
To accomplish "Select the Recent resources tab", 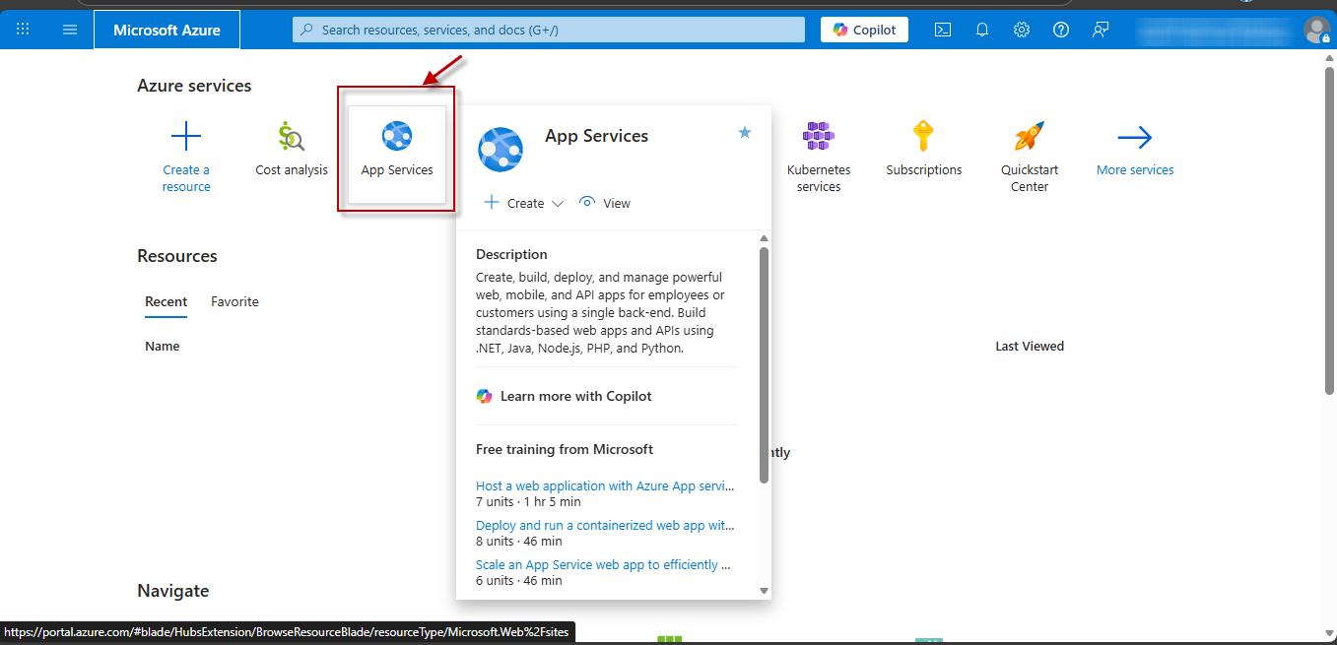I will coord(166,301).
